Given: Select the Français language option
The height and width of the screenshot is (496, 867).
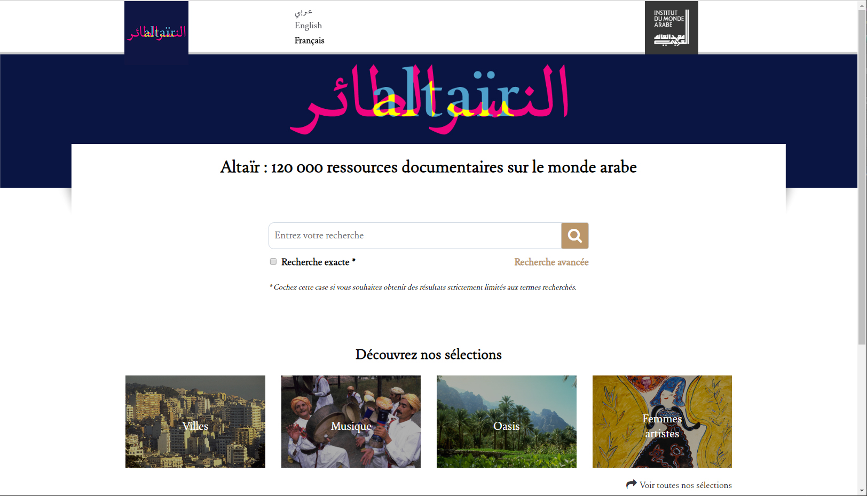Looking at the screenshot, I should [309, 41].
